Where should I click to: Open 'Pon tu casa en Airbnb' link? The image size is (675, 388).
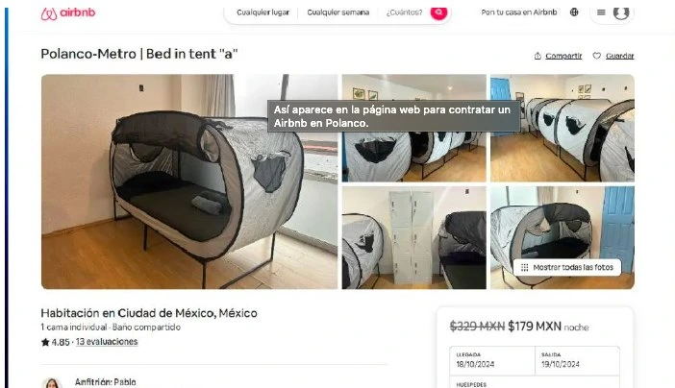(x=518, y=12)
